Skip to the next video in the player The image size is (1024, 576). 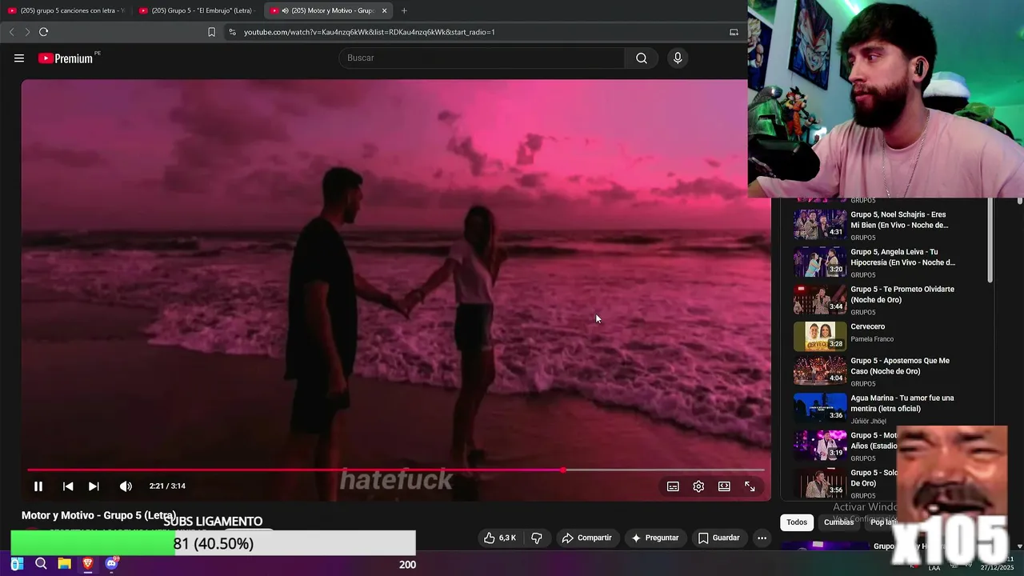pyautogui.click(x=94, y=486)
